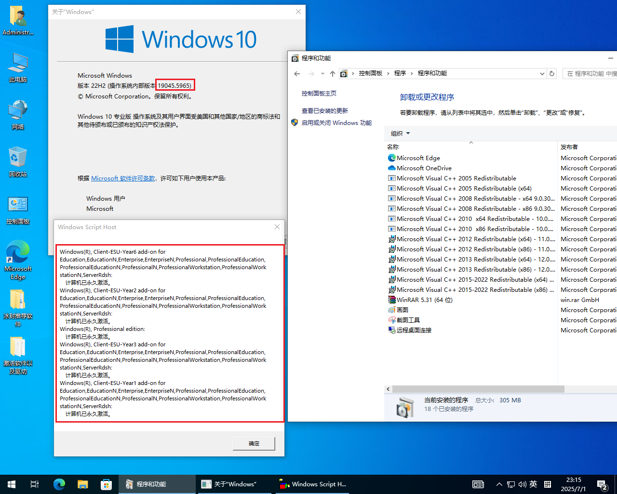This screenshot has height=494, width=617.
Task: Click the 程序和功能 breadcrumb segment
Action: click(432, 73)
